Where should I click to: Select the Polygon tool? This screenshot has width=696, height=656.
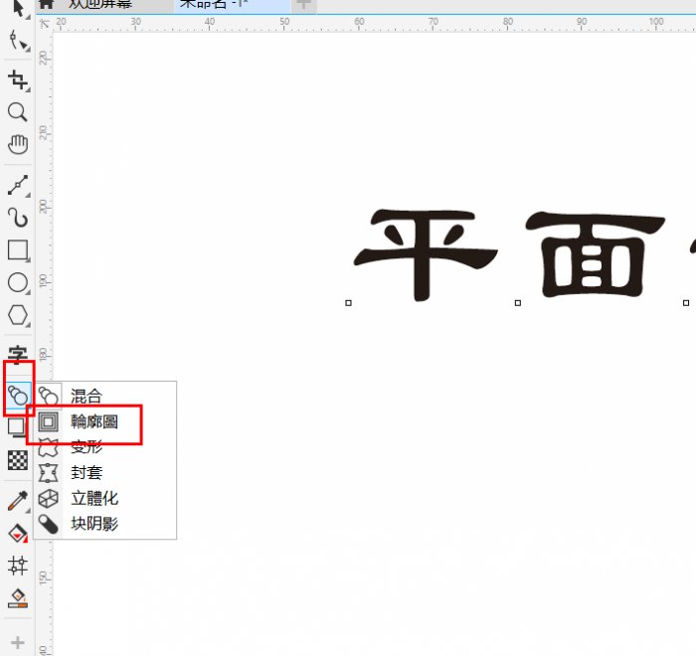pyautogui.click(x=17, y=316)
